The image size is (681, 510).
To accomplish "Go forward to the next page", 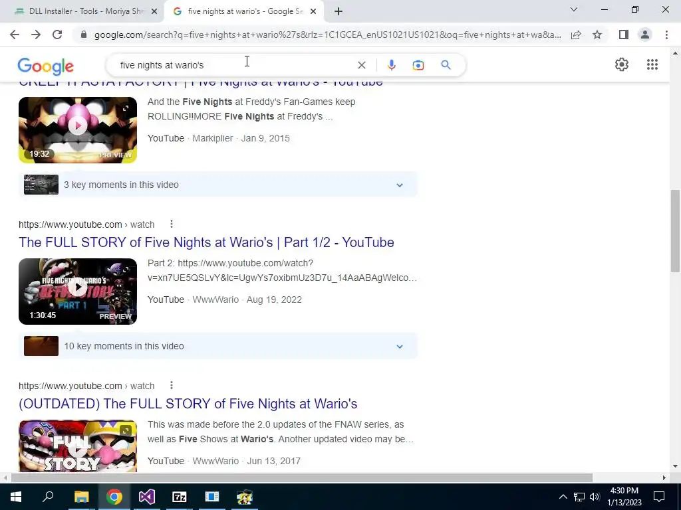I will click(36, 35).
